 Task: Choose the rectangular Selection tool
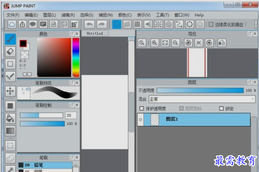coord(10,146)
